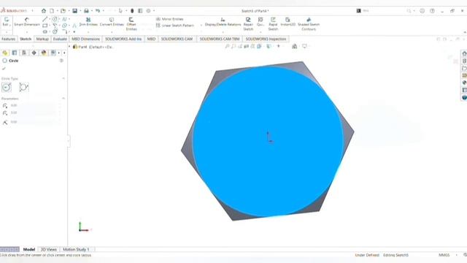Toggle Instant2D

coord(287,22)
